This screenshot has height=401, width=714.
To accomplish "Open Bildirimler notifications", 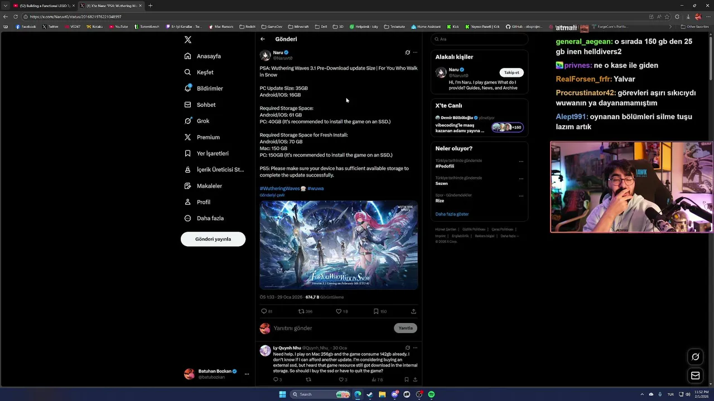I will (x=204, y=89).
